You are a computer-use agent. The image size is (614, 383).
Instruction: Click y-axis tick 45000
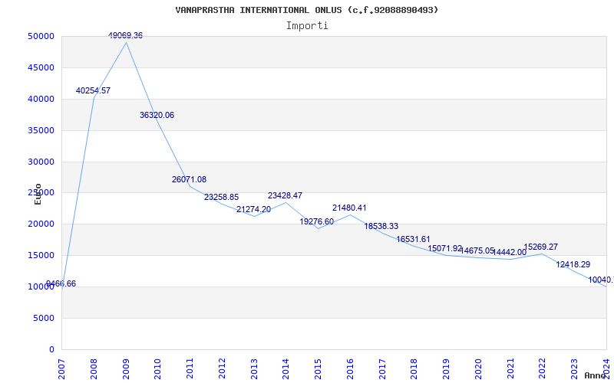pos(41,67)
